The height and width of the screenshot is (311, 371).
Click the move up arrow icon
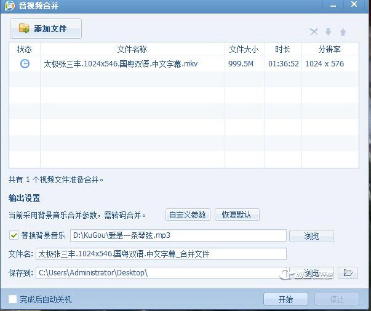click(343, 32)
